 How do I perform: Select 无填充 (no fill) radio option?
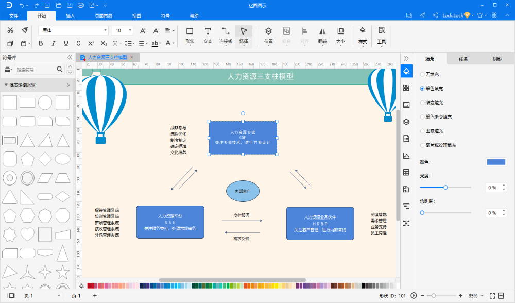(x=423, y=74)
